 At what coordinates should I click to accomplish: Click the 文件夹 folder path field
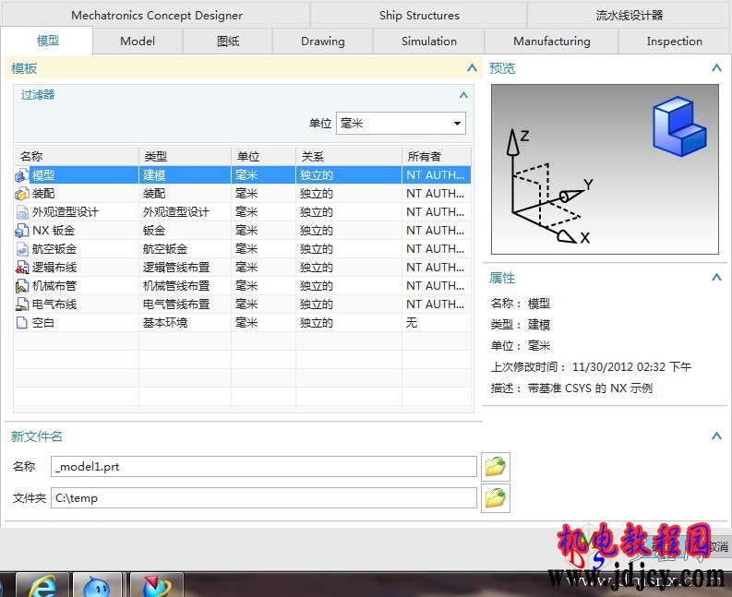[264, 498]
